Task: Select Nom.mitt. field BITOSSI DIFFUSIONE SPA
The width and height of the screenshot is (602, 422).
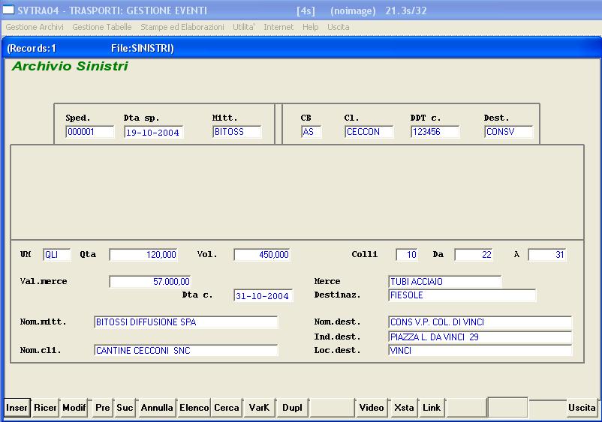Action: click(186, 322)
